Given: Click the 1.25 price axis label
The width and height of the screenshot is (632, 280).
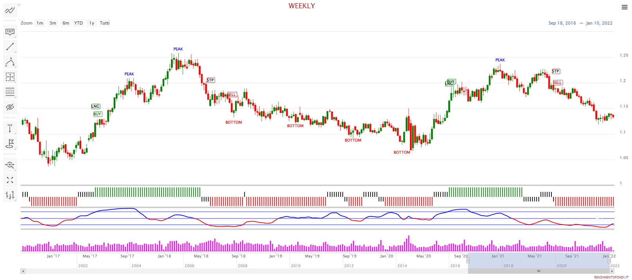Looking at the screenshot, I should (624, 55).
